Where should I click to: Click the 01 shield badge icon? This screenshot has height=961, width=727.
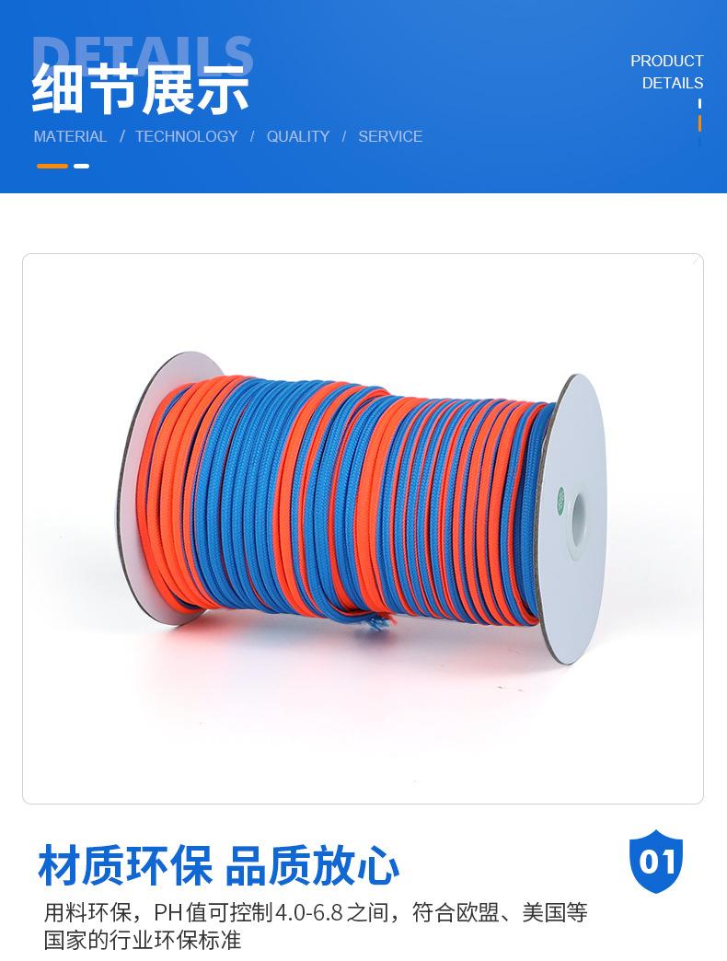(656, 861)
